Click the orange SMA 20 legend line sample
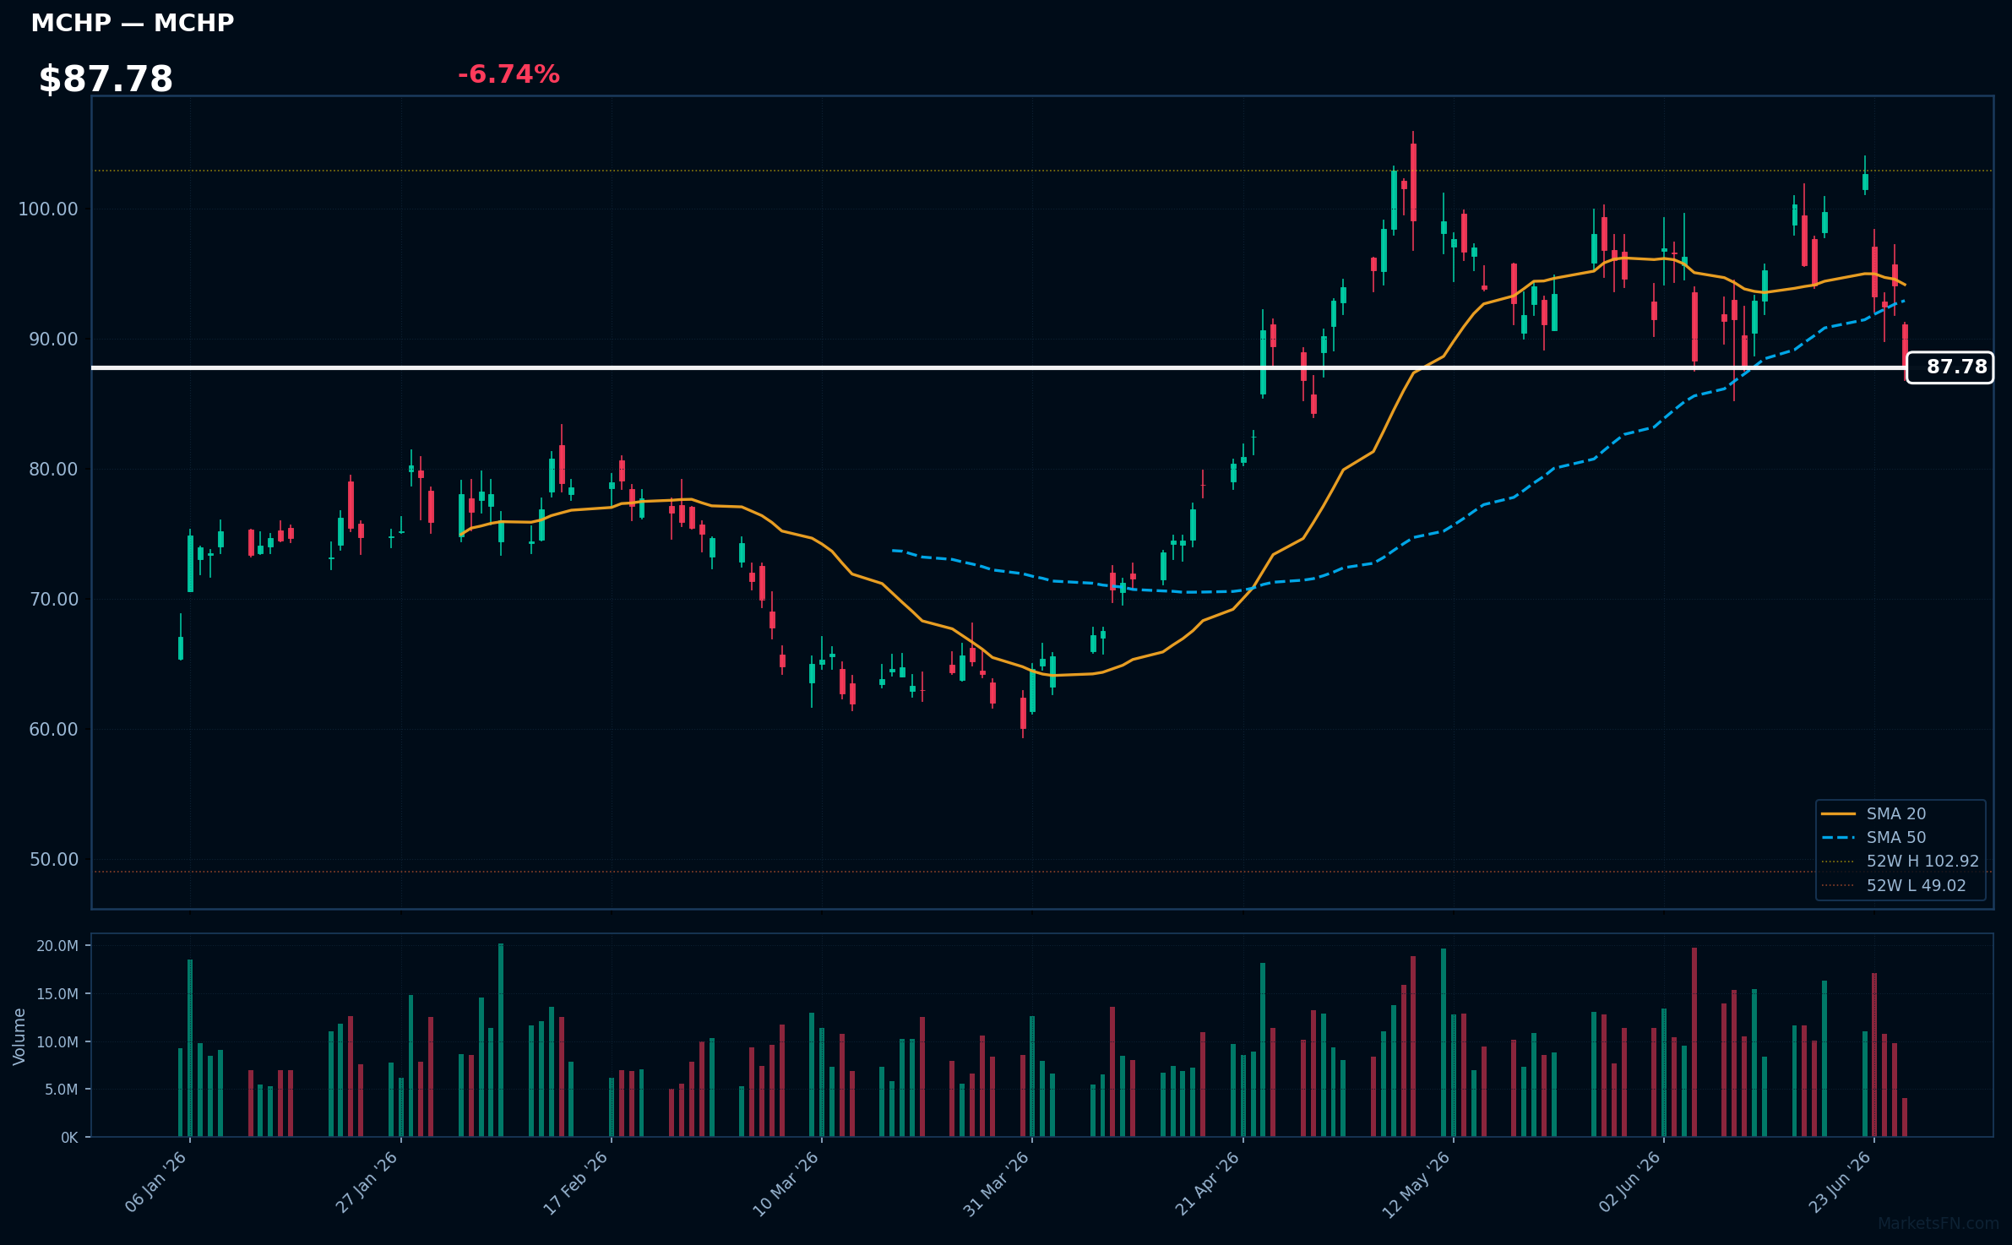The image size is (2012, 1245). pos(1838,813)
